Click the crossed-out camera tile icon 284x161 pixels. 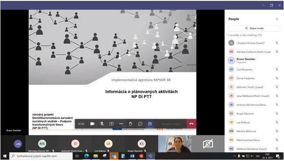[x=208, y=144]
